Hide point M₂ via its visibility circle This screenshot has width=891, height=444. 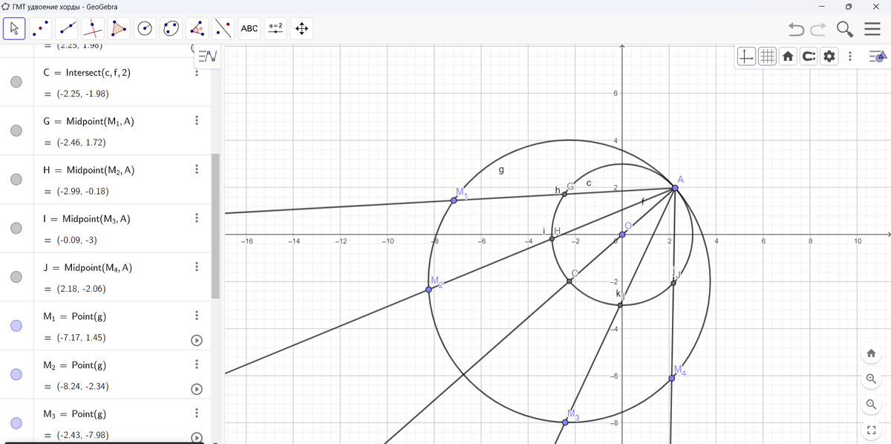[16, 374]
